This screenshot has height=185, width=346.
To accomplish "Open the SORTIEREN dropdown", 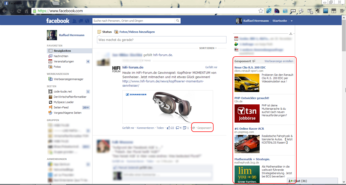I will [x=208, y=48].
